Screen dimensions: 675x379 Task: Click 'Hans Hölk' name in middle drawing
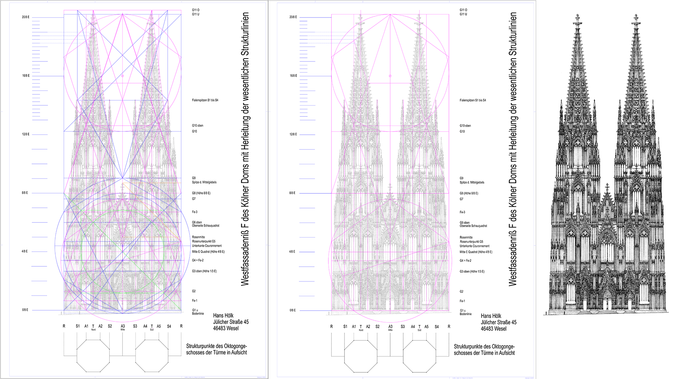(x=491, y=316)
